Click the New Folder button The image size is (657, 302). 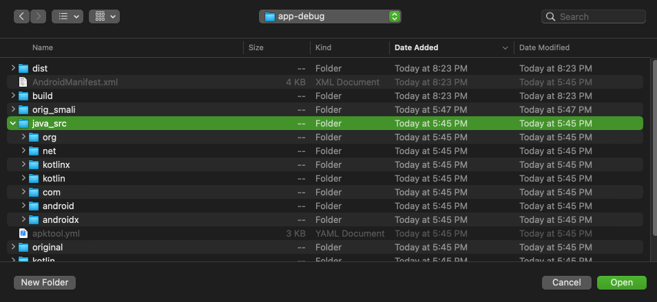(45, 283)
